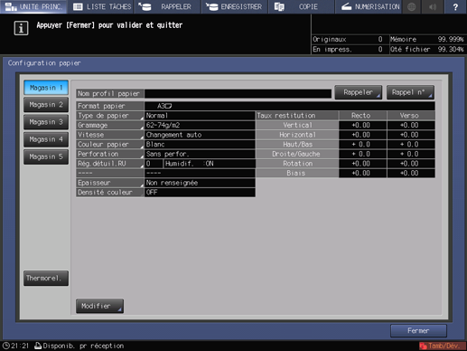Open the Couleur papier setting
The image size is (467, 351).
point(110,145)
